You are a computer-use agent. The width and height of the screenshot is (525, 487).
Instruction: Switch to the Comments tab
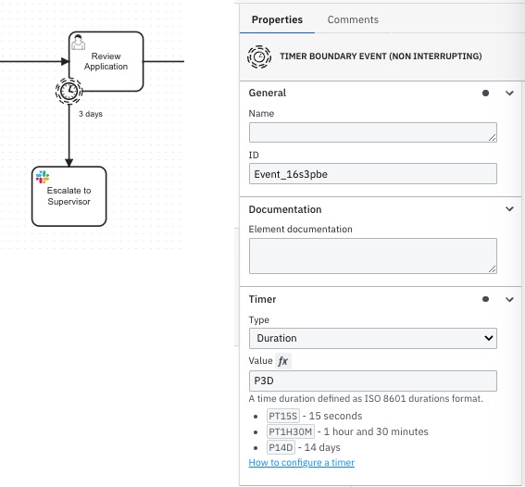(353, 19)
